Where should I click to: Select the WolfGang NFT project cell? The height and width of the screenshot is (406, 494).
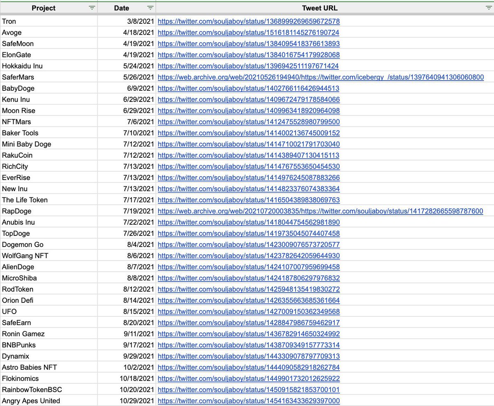[x=49, y=256]
